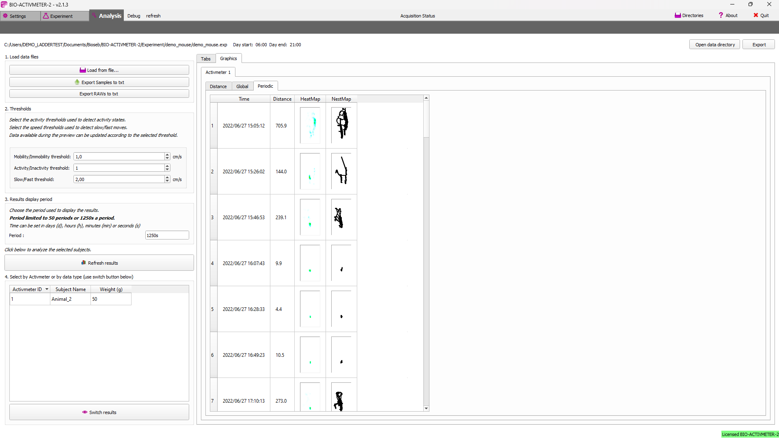Open the Graphics tab

click(228, 58)
